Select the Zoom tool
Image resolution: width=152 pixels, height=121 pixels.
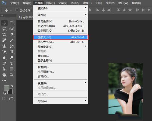click(x=12, y=75)
